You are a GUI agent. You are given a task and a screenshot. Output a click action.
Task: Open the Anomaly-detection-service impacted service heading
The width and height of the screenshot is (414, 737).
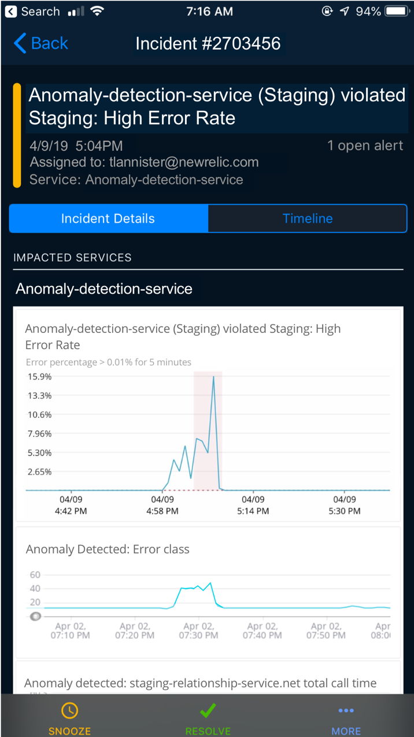point(104,288)
